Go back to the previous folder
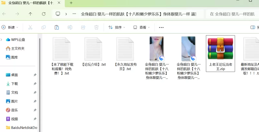Screen dimensions: 259x132 point(4,14)
